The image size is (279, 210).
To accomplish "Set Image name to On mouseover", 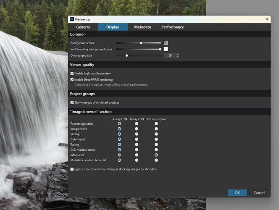I will tap(156, 129).
